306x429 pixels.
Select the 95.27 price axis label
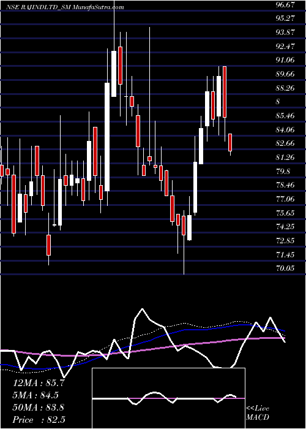286,18
